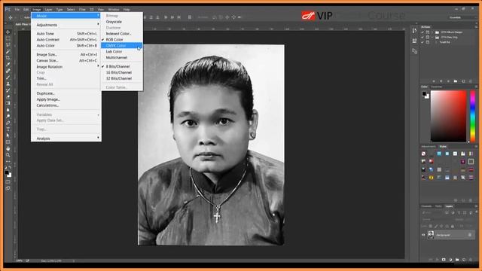Click the portrait photo on the canvas
The width and height of the screenshot is (482, 271).
(211, 145)
